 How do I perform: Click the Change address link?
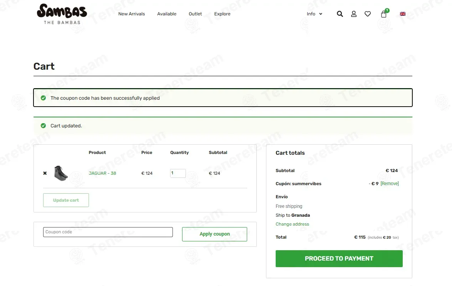click(292, 224)
